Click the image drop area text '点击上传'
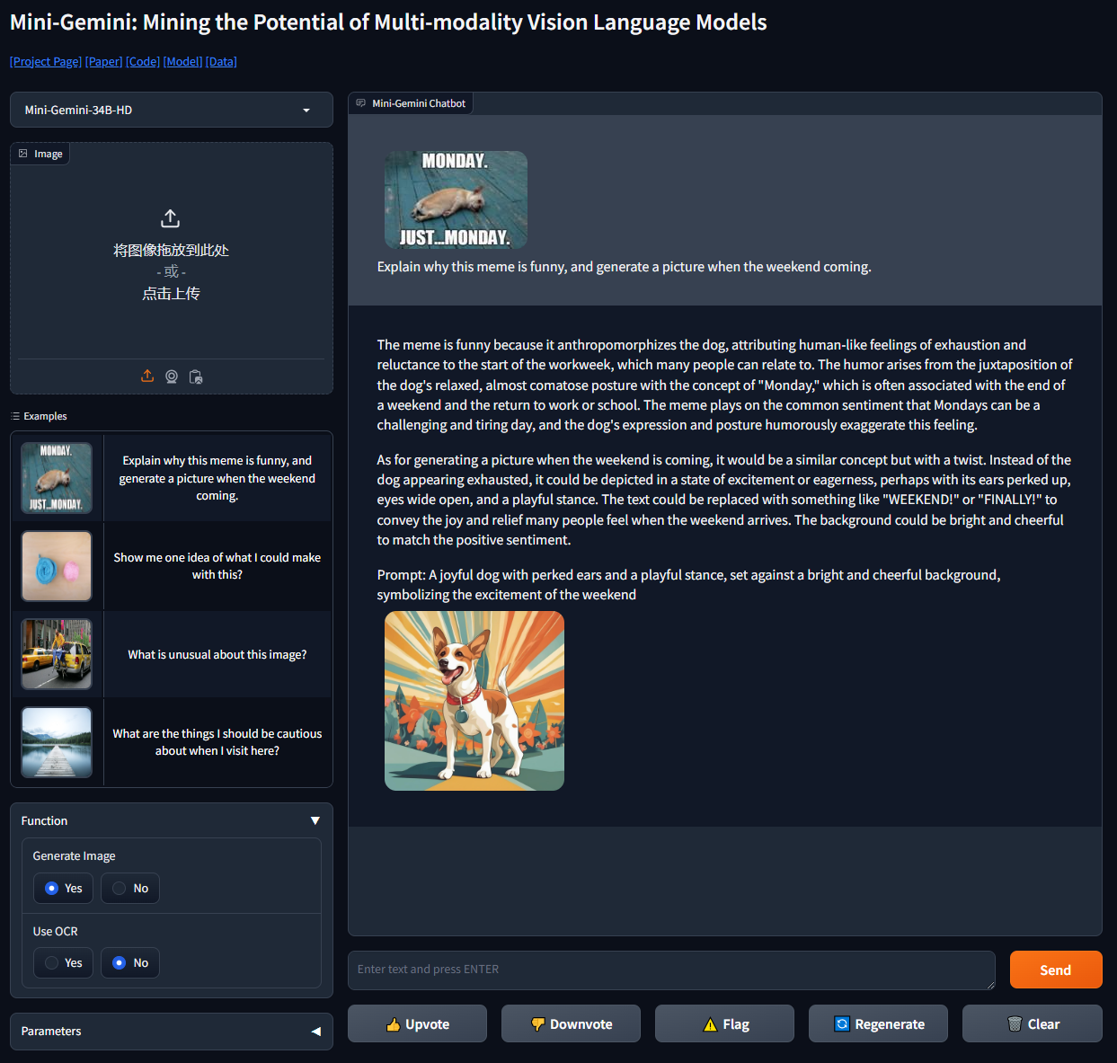The height and width of the screenshot is (1063, 1117). (171, 294)
